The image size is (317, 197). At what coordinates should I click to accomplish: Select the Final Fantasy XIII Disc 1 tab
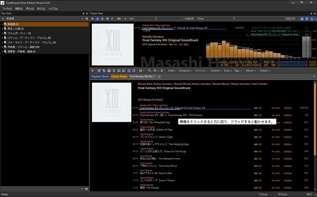coord(142,76)
